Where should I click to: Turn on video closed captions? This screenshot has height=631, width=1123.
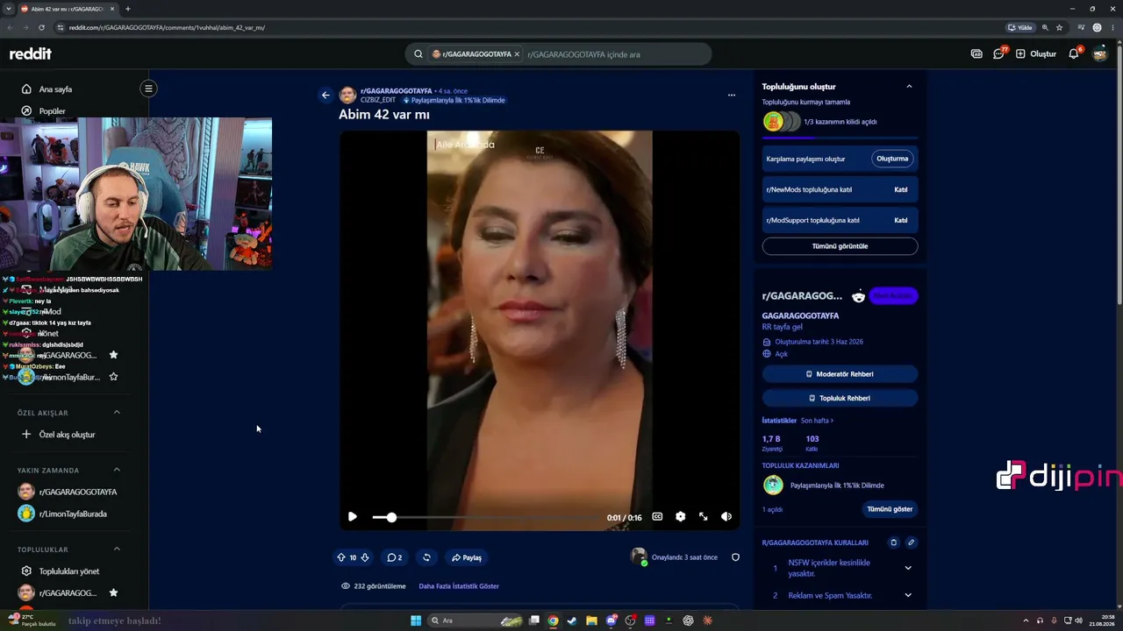tap(657, 517)
